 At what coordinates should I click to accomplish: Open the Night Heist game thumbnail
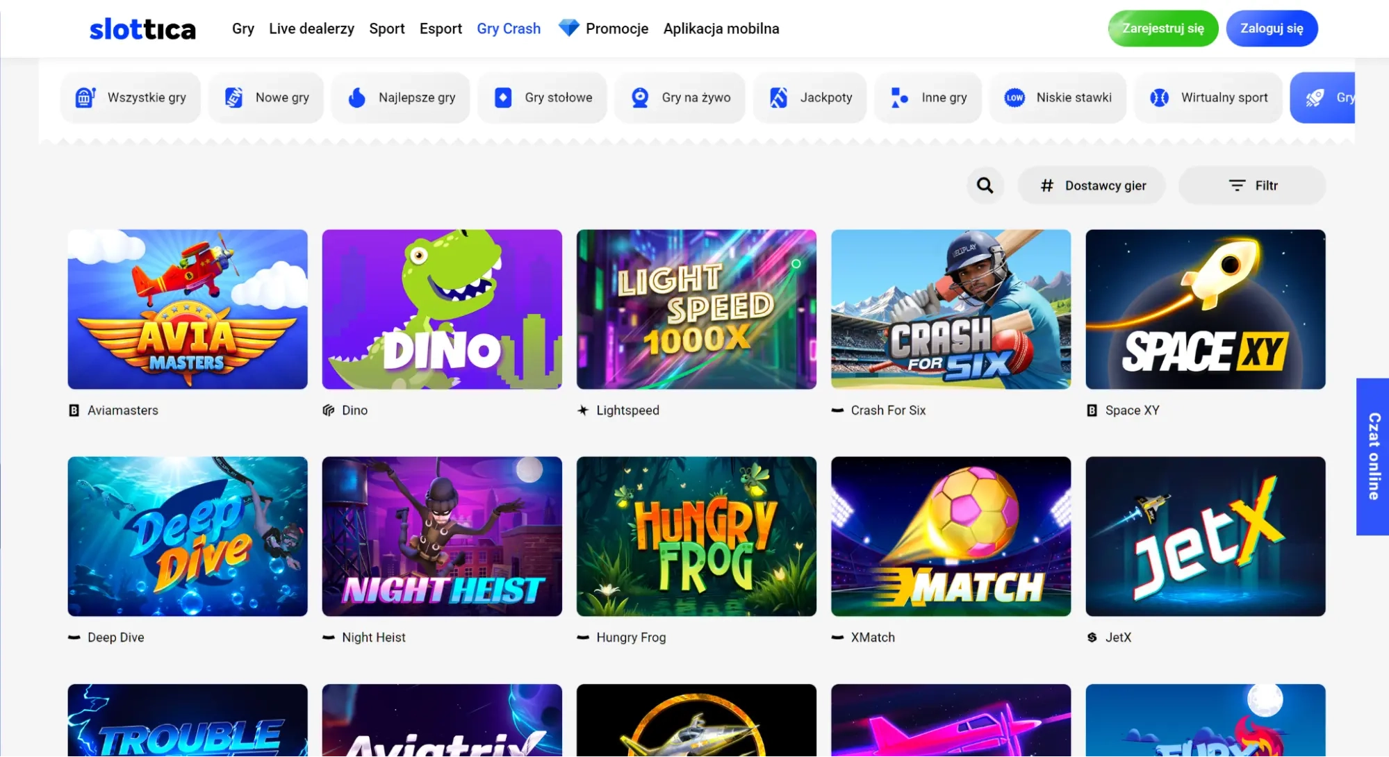click(442, 536)
